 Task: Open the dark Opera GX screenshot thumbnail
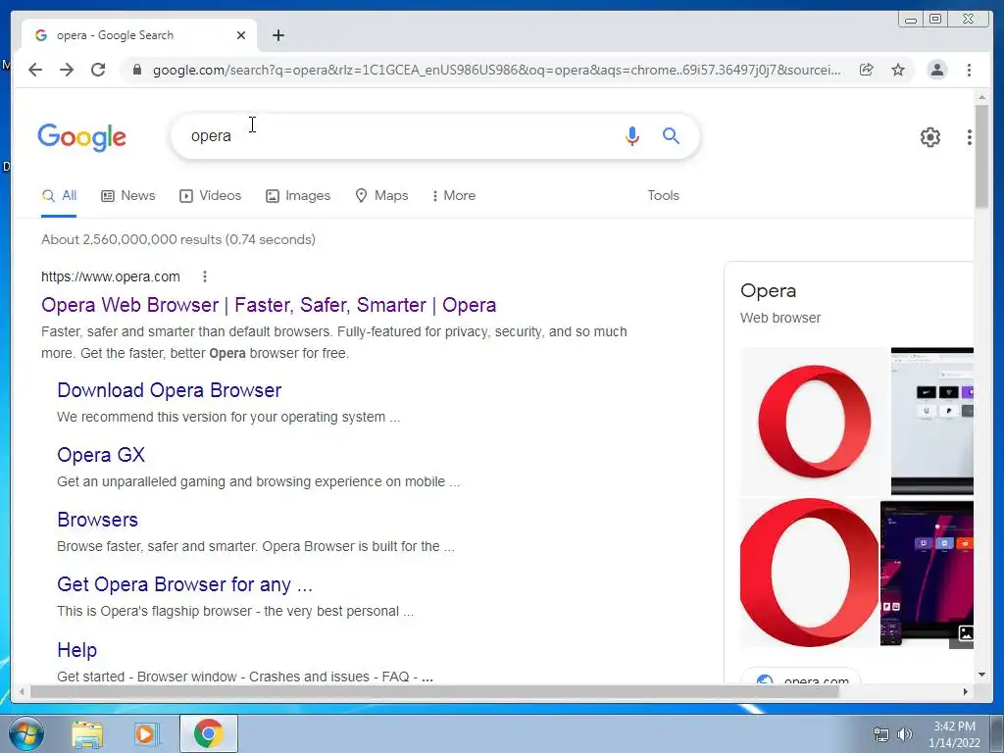[x=928, y=573]
